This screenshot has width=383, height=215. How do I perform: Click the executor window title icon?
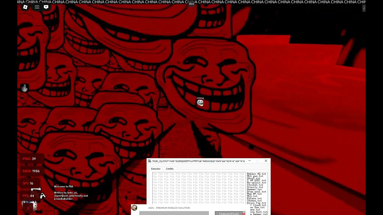coord(150,161)
